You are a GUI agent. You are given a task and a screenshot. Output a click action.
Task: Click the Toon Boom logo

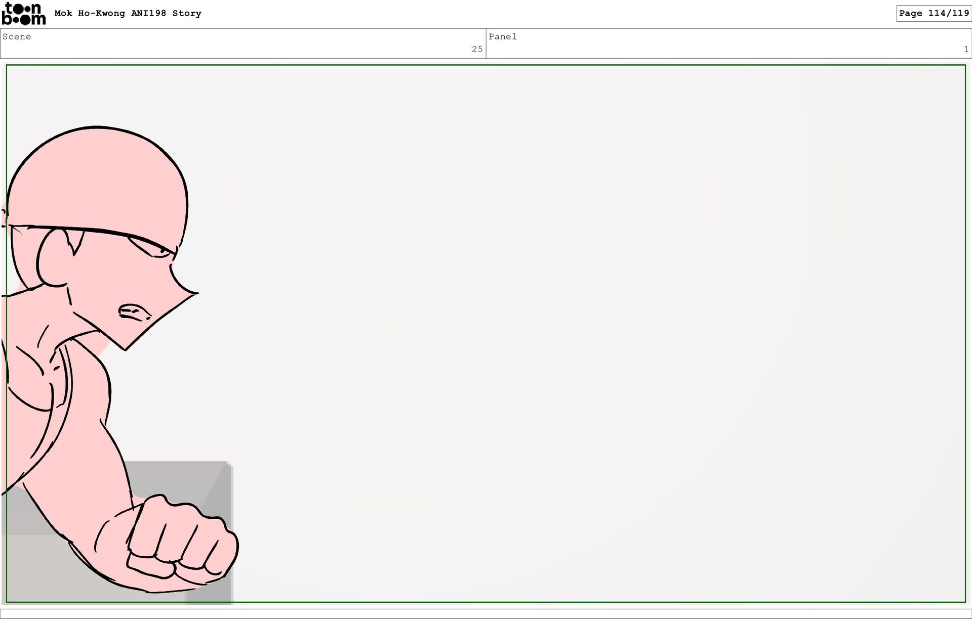click(23, 14)
